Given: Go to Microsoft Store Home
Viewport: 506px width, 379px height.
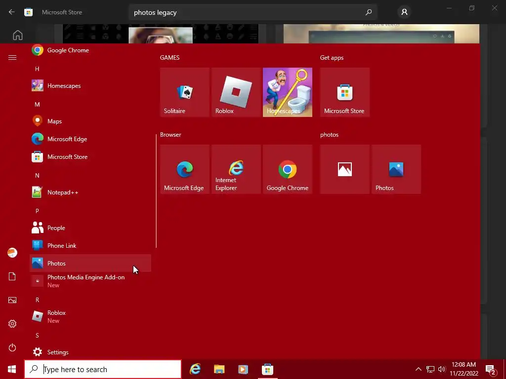Looking at the screenshot, I should pos(18,35).
